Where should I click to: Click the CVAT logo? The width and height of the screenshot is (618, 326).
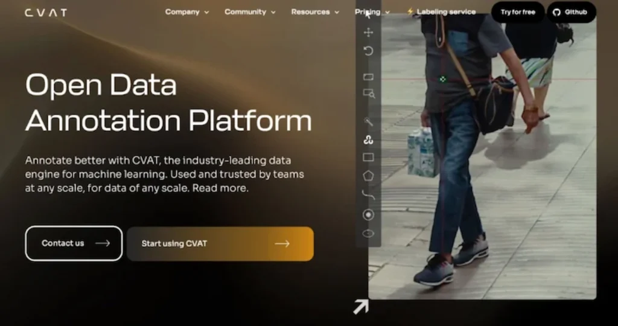pos(46,13)
